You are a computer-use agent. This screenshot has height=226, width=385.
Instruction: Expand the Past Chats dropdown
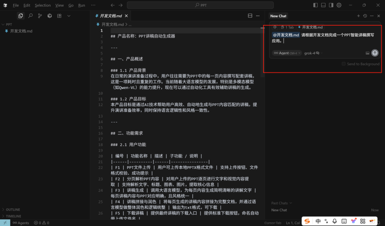282,203
